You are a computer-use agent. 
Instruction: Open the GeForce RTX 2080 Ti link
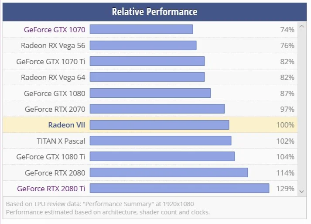click(51, 189)
